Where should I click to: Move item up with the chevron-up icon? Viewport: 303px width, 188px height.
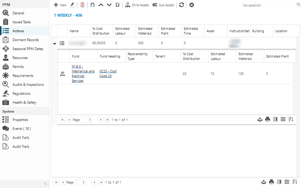[x=101, y=5]
